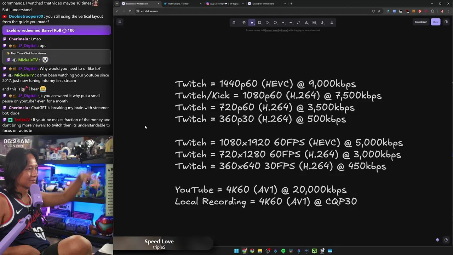Click the install app icon in address bar
The height and width of the screenshot is (255, 453).
tap(373, 11)
